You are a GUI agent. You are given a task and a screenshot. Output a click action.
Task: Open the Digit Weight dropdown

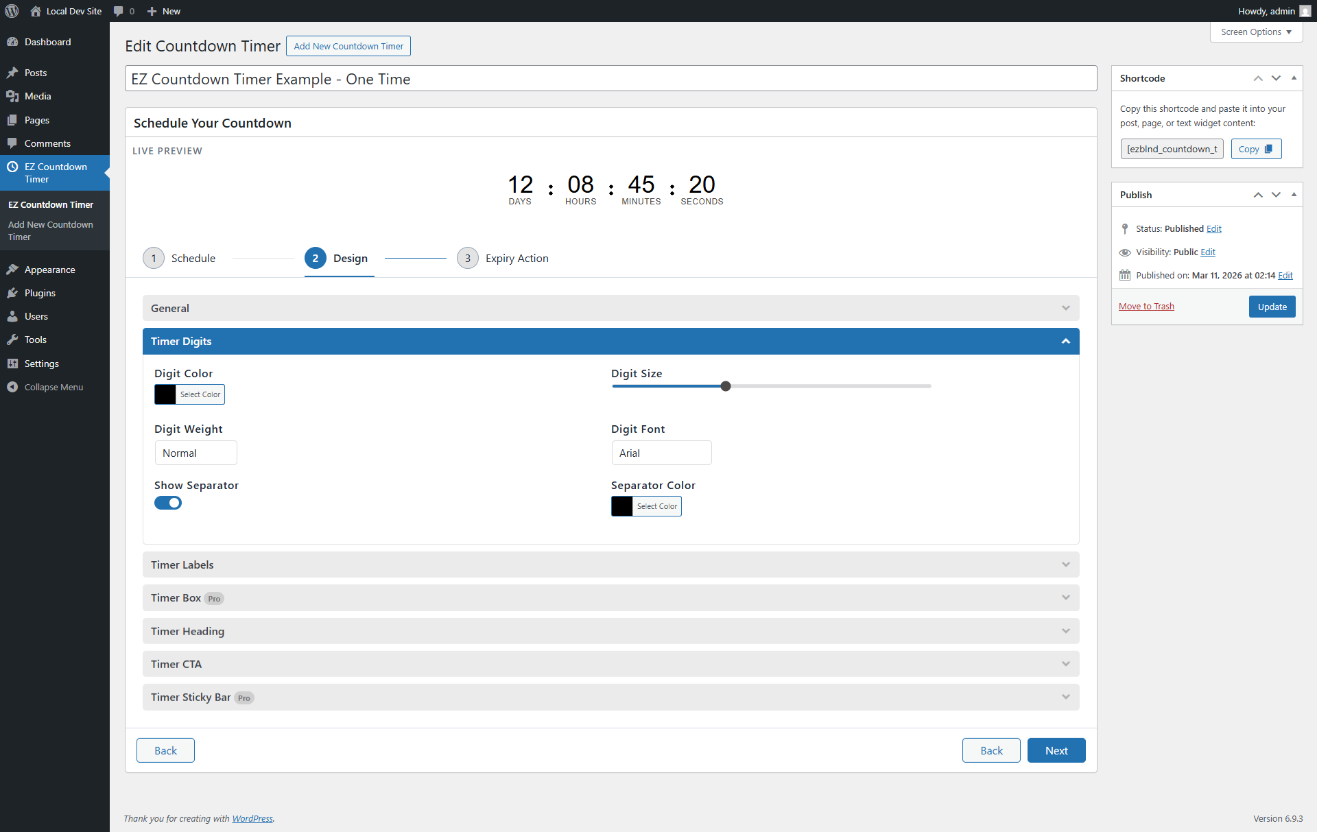pyautogui.click(x=195, y=453)
